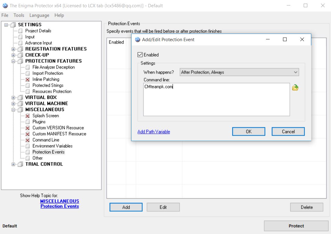Click the page icon beside Resources Protection
Image resolution: width=331 pixels, height=234 pixels.
tap(27, 91)
